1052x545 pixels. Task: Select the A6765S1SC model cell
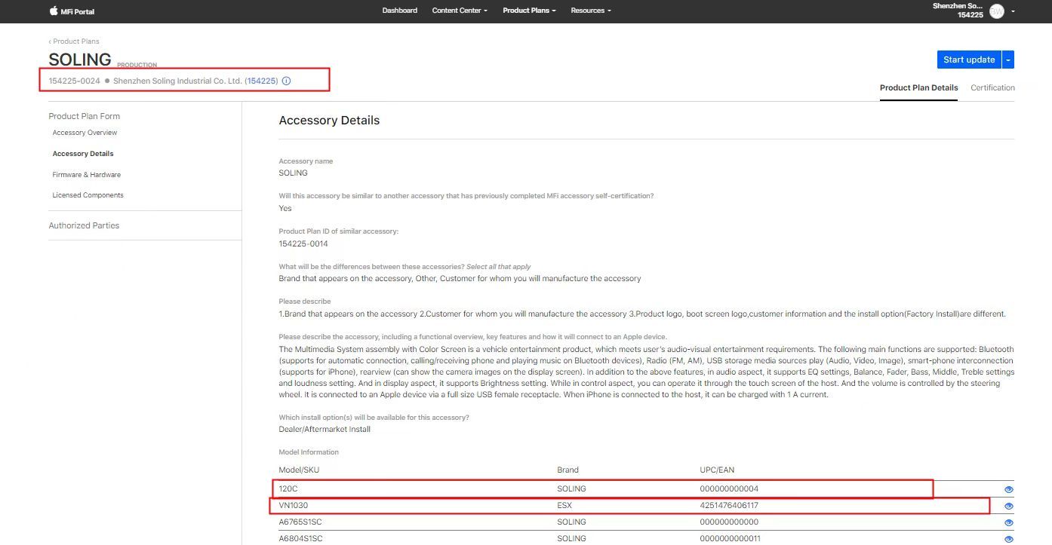(300, 522)
